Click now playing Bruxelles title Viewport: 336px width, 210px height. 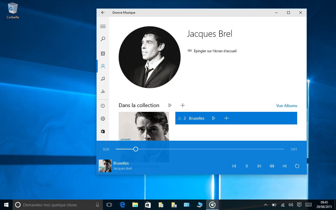pyautogui.click(x=121, y=163)
